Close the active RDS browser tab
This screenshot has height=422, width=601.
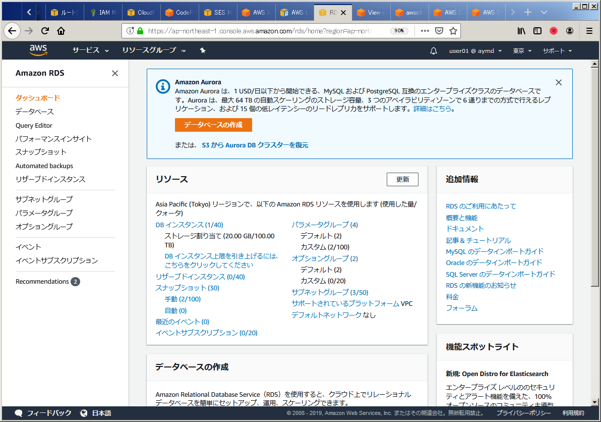(x=343, y=13)
